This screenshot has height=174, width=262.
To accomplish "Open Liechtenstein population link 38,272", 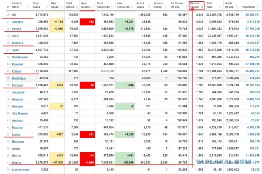I will (255, 169).
